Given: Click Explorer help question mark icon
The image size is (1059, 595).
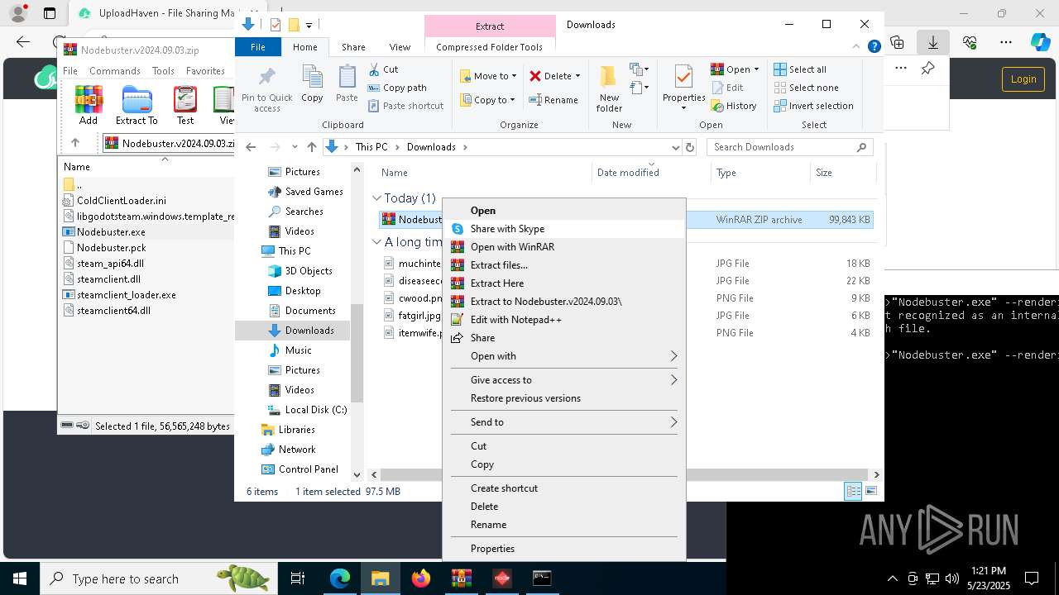Looking at the screenshot, I should pyautogui.click(x=874, y=47).
